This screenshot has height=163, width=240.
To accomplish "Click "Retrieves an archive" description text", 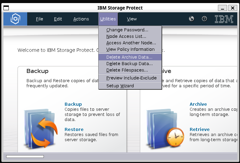I will point(213,137).
